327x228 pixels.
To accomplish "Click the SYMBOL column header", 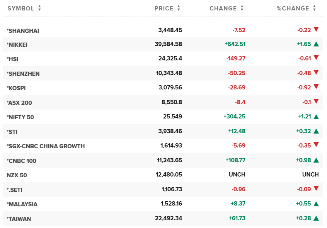I will (x=21, y=8).
